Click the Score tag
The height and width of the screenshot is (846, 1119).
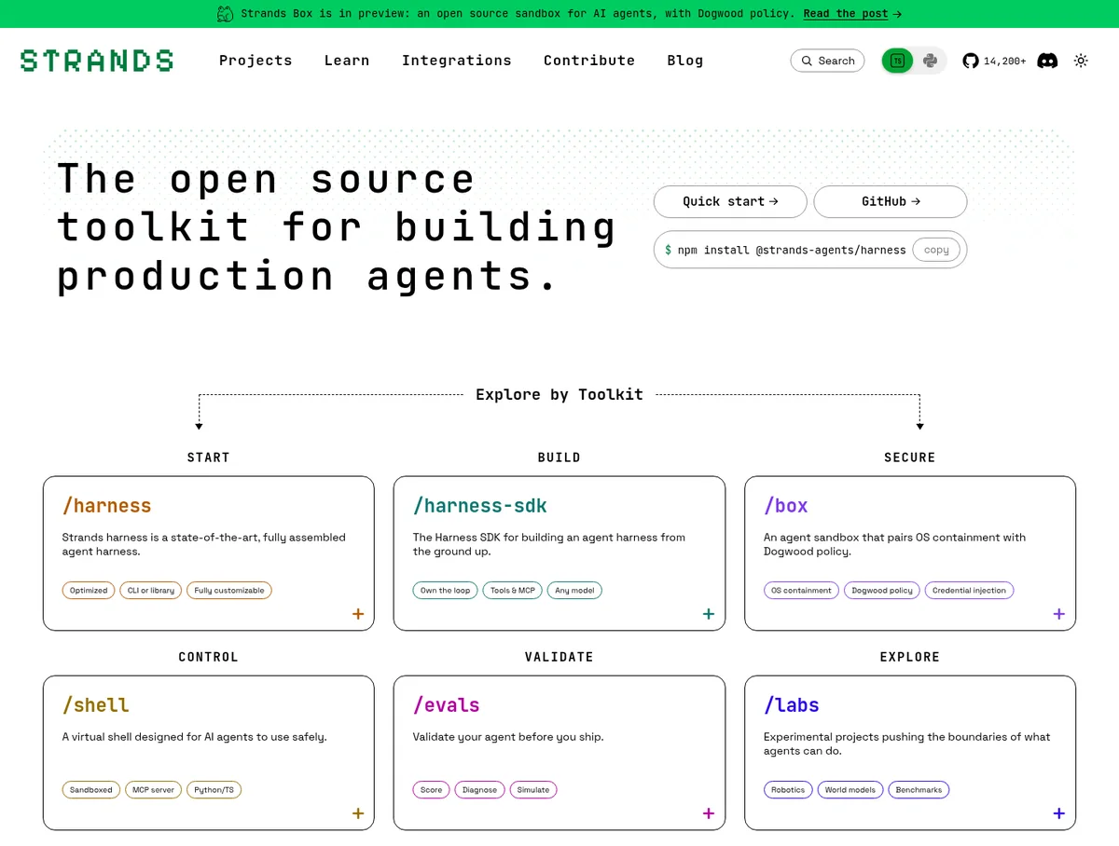(x=432, y=789)
